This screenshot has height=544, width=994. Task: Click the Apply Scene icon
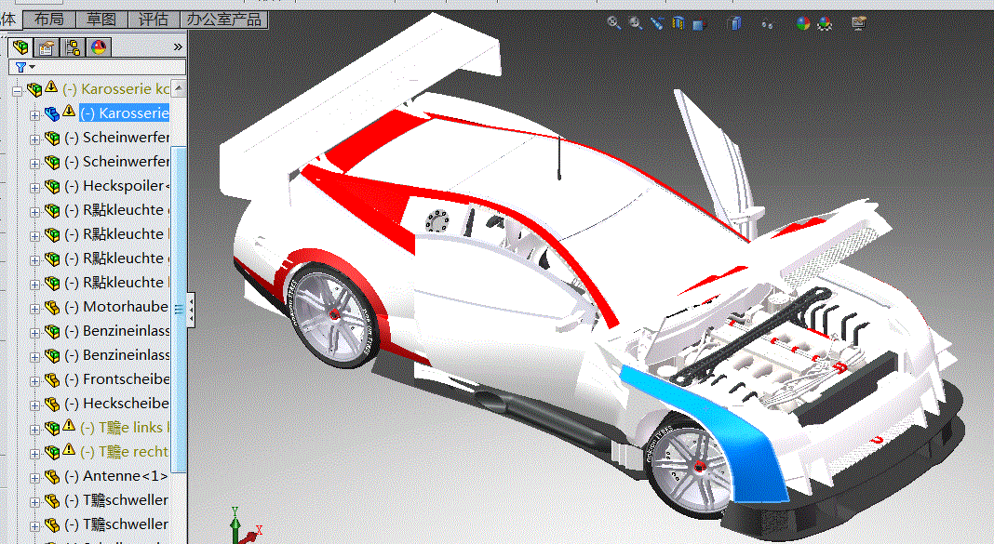[825, 23]
